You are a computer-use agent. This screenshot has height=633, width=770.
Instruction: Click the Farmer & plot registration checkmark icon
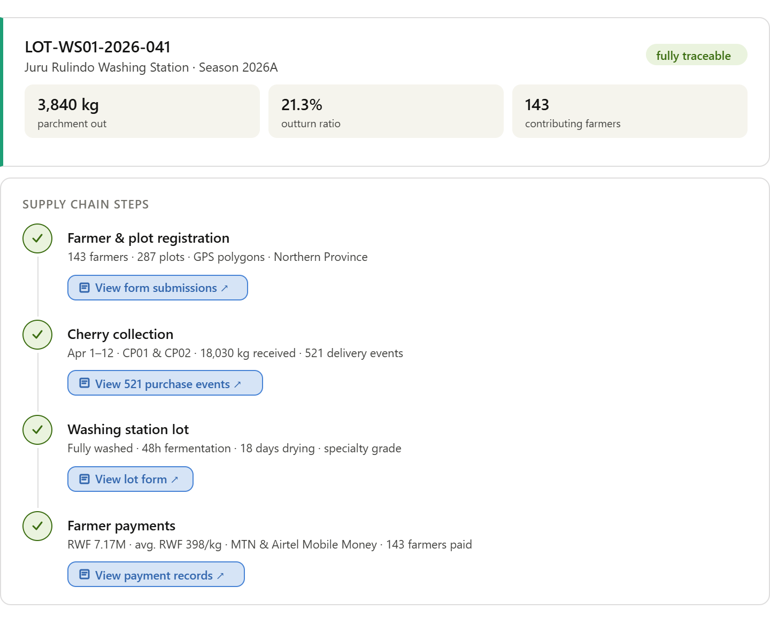pyautogui.click(x=37, y=238)
